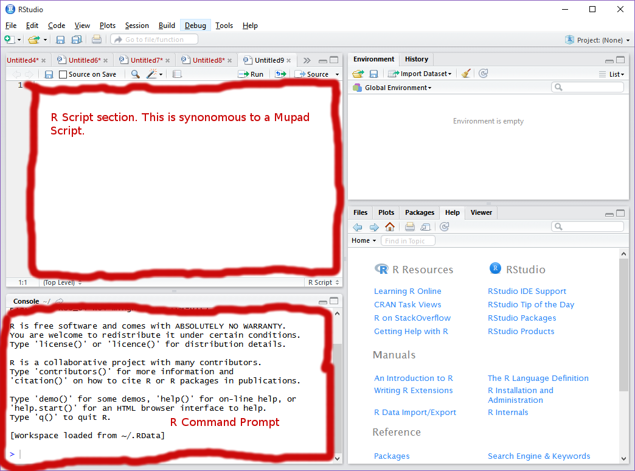
Task: Go back in Help pane
Action: (x=357, y=227)
